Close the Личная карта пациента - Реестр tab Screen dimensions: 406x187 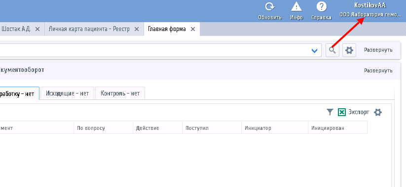[137, 29]
